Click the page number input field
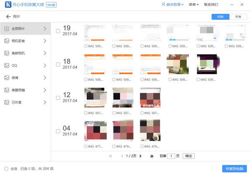Viewport: 251px width, 174px height. [171, 156]
